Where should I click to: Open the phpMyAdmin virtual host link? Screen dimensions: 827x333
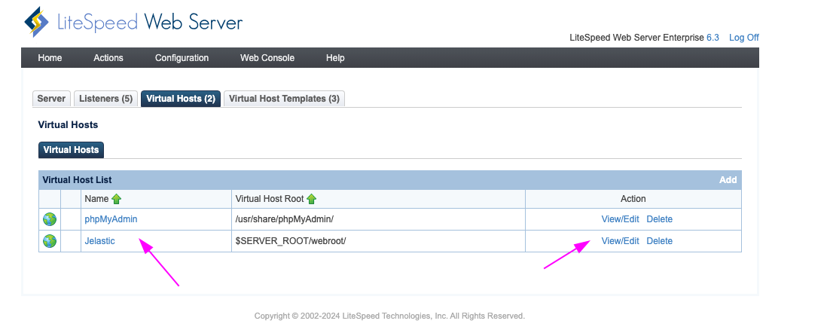pos(111,219)
